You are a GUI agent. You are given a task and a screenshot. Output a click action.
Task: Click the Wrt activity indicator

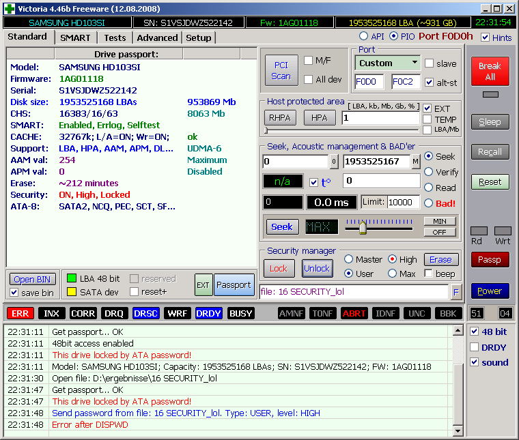(x=503, y=231)
